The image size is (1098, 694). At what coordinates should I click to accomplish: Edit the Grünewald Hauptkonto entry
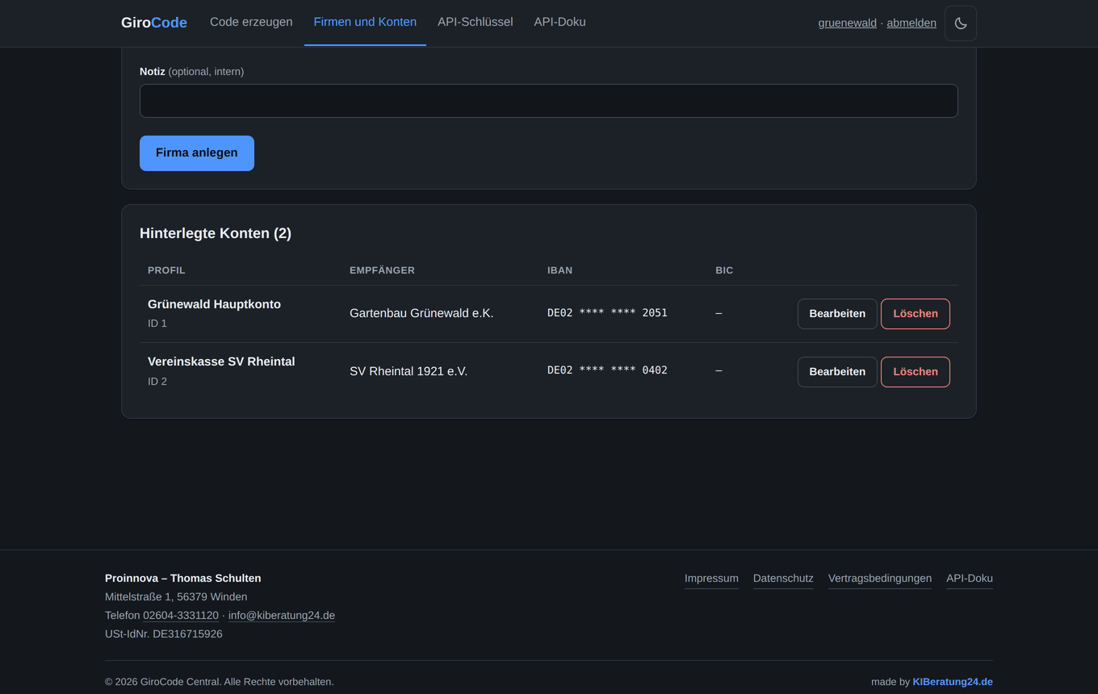pos(837,314)
